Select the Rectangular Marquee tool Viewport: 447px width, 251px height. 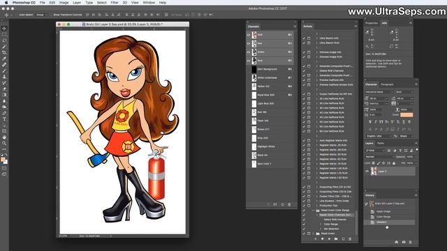4,34
